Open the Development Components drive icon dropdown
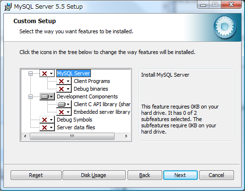Viewport: 245px width, 191px height. coord(47,96)
